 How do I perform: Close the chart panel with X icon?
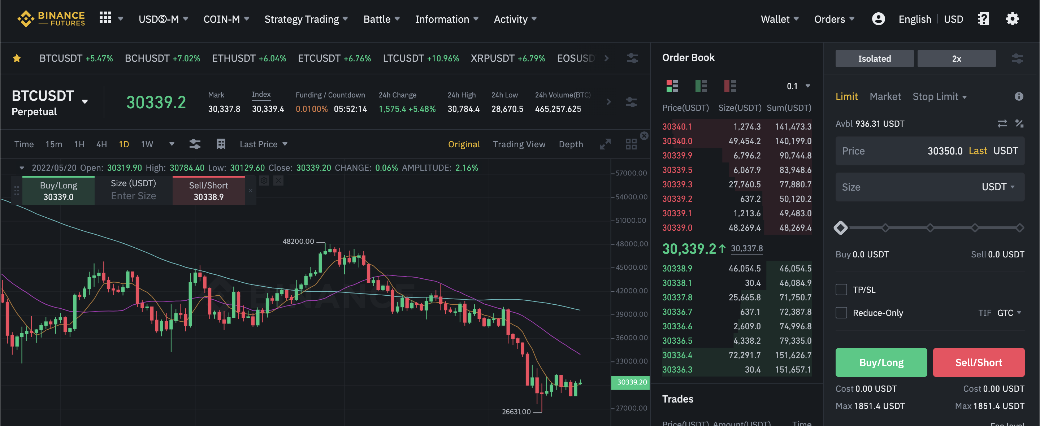pos(644,136)
